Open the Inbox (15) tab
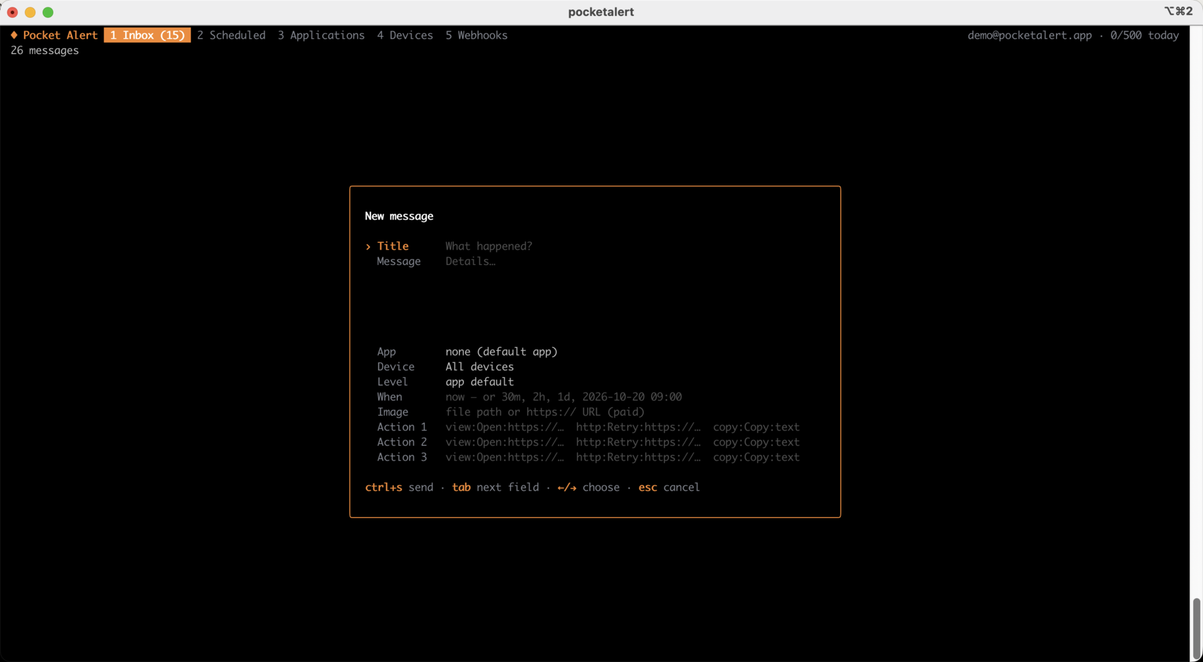The width and height of the screenshot is (1203, 662). tap(147, 35)
